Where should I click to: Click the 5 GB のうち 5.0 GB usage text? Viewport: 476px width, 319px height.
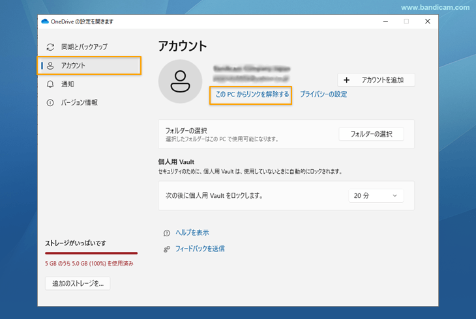click(89, 264)
